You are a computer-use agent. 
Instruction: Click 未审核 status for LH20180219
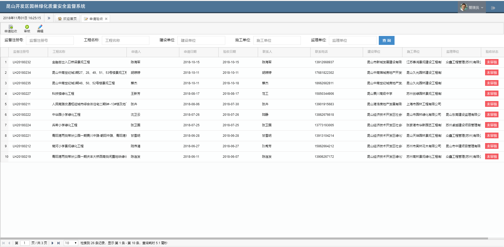(492, 157)
